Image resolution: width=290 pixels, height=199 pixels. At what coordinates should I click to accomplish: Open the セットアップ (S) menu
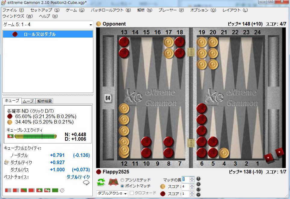(45, 10)
